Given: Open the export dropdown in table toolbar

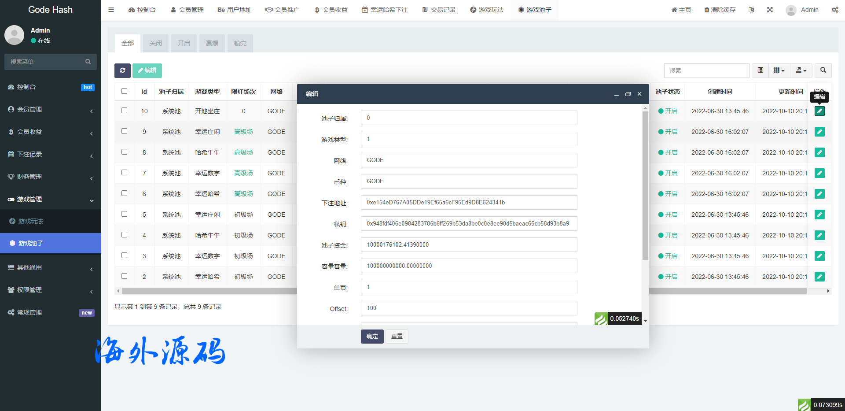Looking at the screenshot, I should (x=801, y=70).
